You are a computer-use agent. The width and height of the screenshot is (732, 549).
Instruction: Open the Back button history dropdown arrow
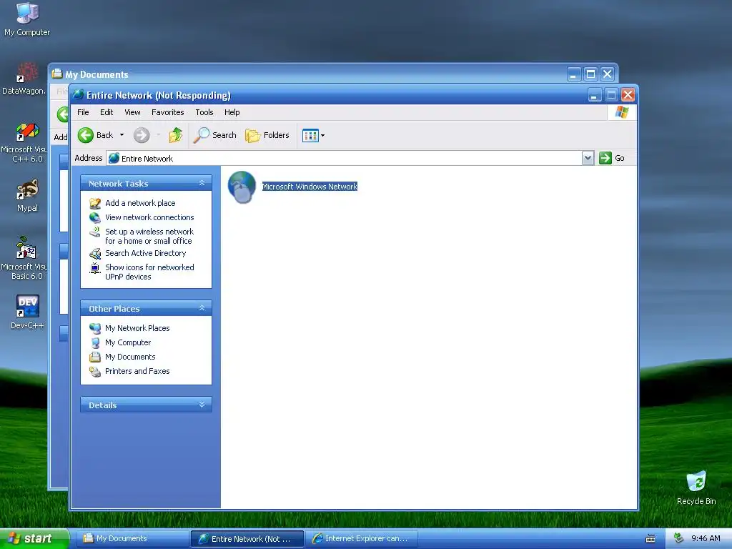tap(122, 135)
